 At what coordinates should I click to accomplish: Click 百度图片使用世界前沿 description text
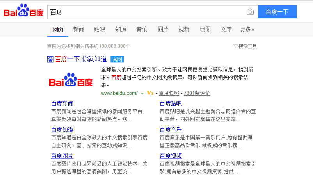pos(100,167)
